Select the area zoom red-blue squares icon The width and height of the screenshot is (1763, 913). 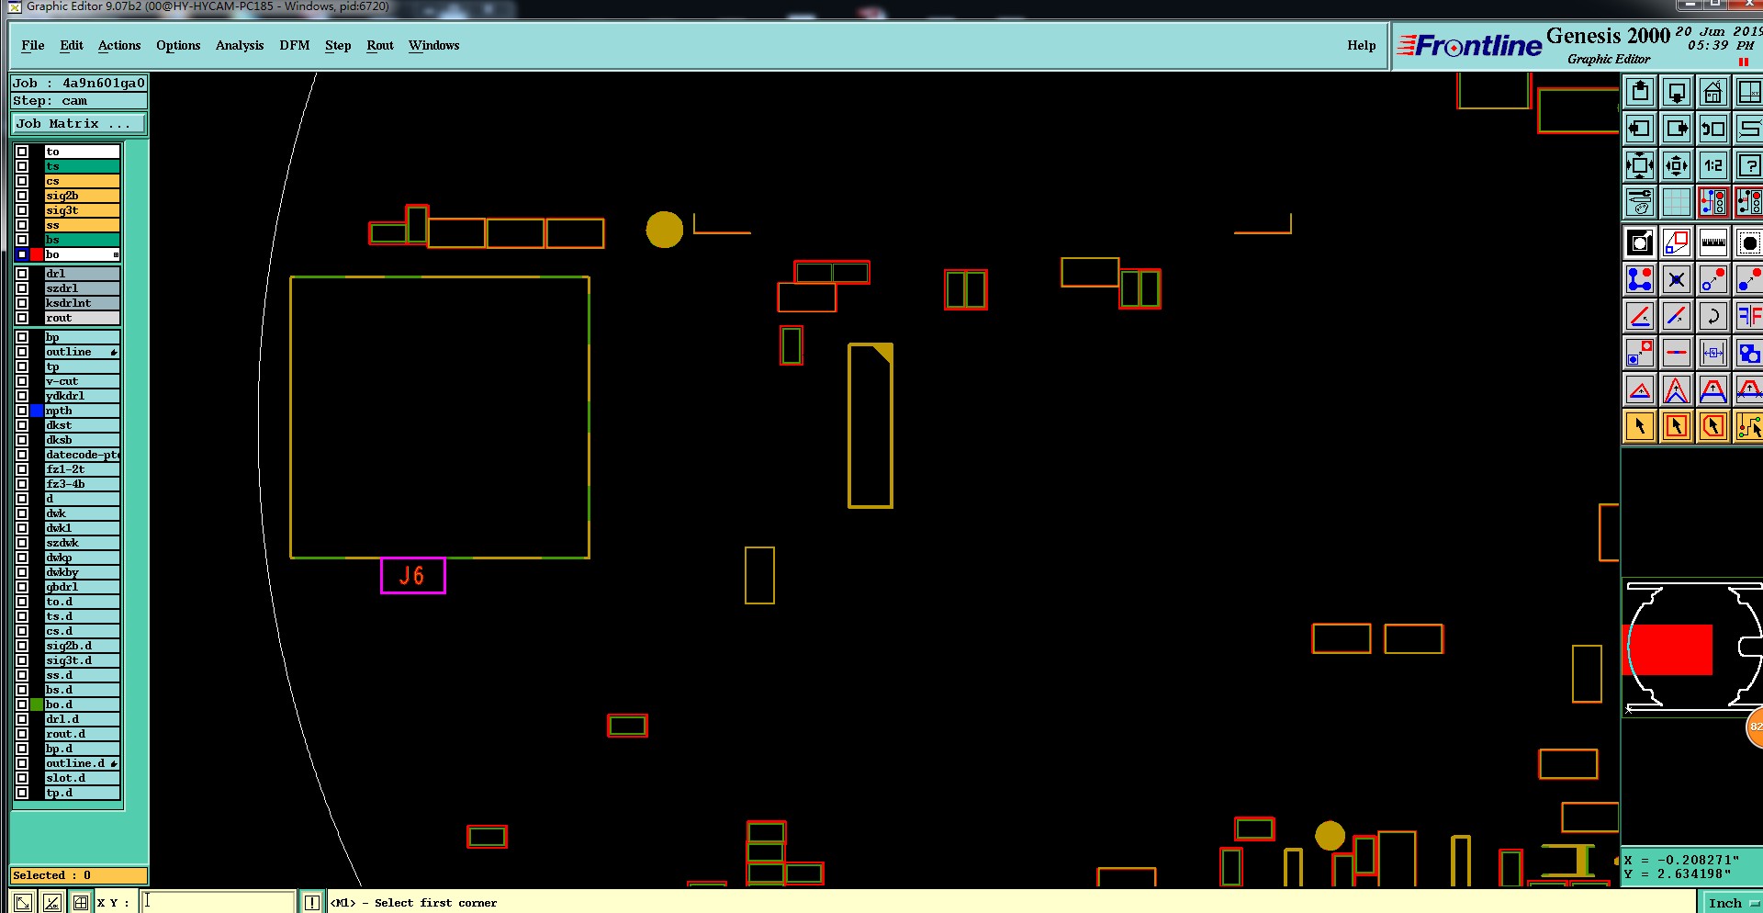[x=1677, y=242]
